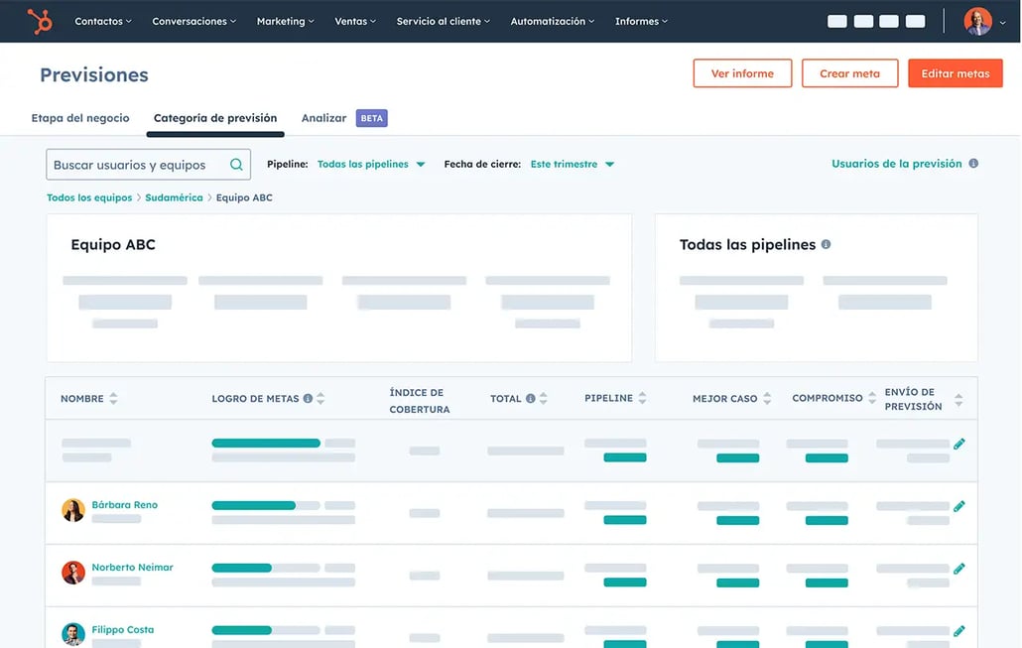Click the edit pencil in Norberto Neimar's row

coord(958,569)
